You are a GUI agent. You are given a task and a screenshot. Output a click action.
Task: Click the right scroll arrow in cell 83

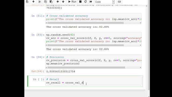coord(140,45)
